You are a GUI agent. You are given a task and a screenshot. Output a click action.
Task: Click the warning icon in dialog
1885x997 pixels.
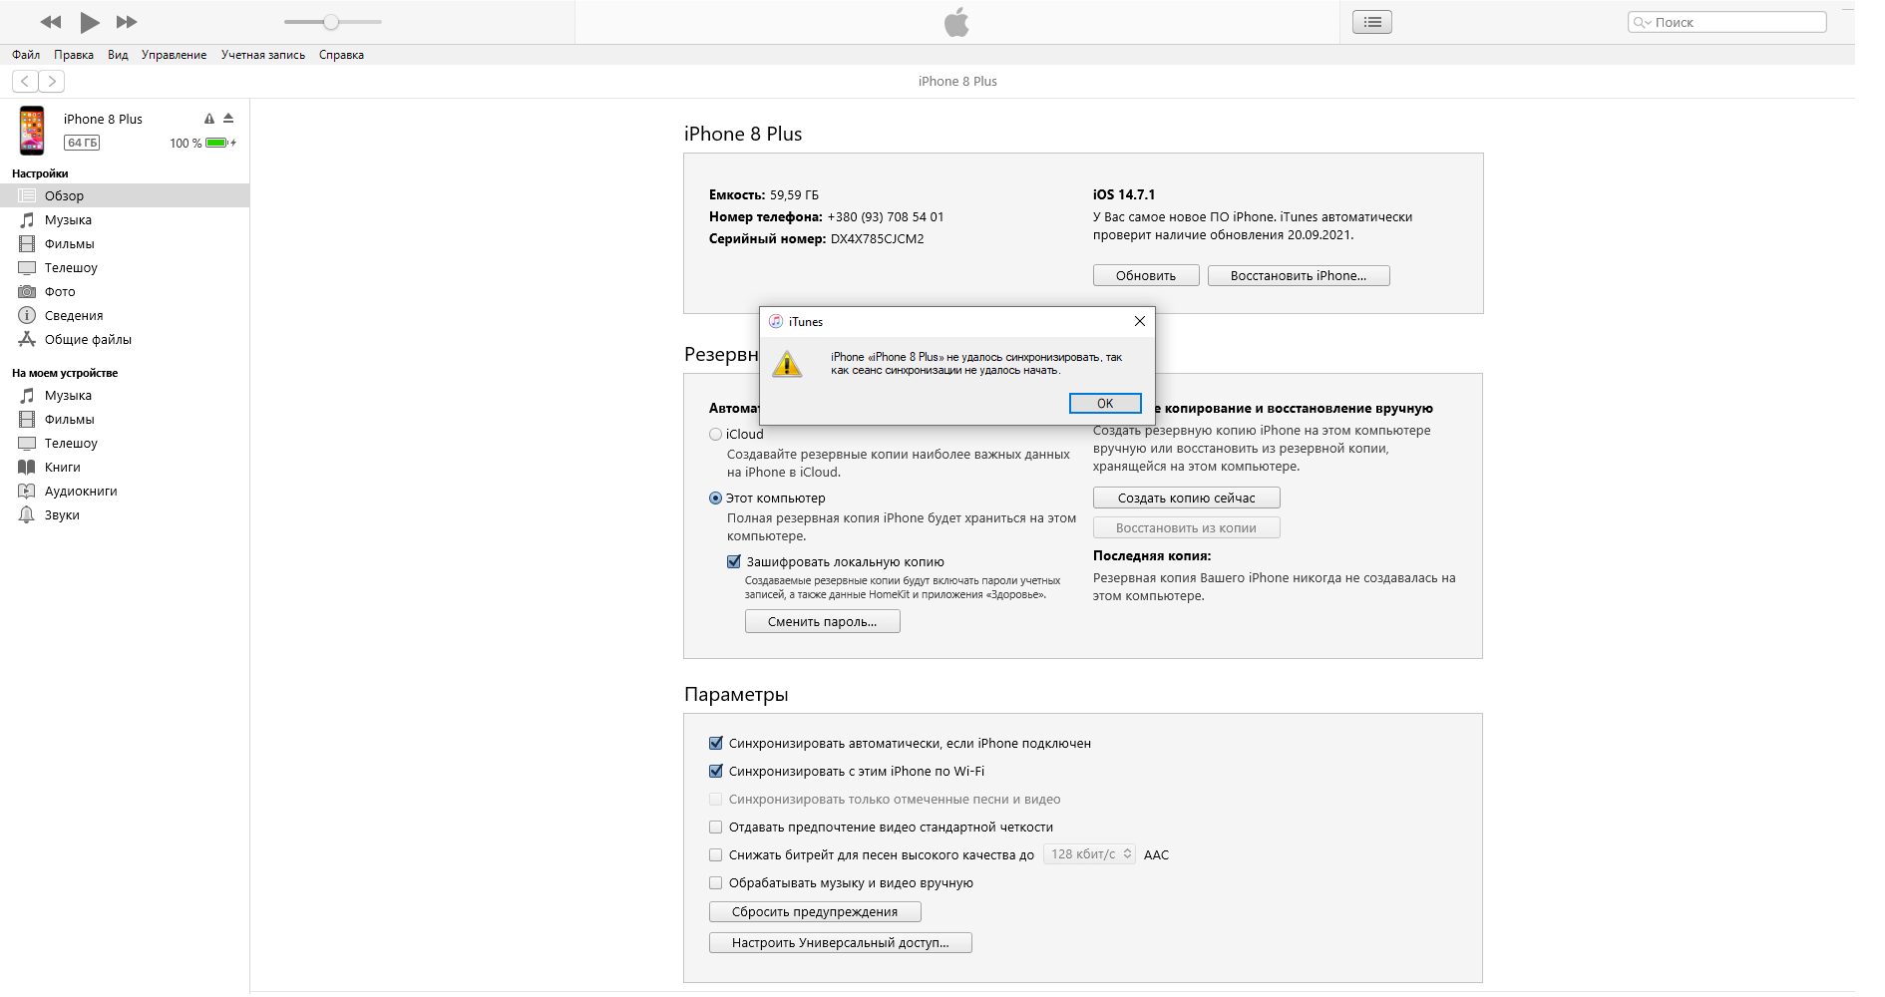[787, 364]
